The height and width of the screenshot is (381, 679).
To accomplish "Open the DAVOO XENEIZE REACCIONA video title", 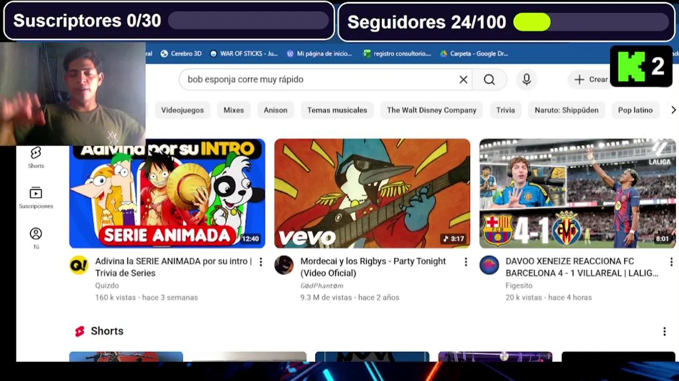I will coord(582,267).
